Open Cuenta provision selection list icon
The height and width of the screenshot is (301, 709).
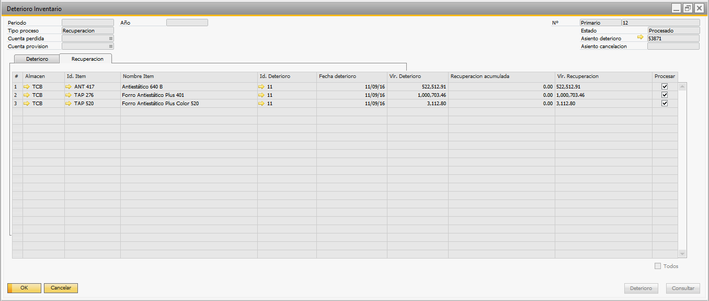tap(110, 46)
